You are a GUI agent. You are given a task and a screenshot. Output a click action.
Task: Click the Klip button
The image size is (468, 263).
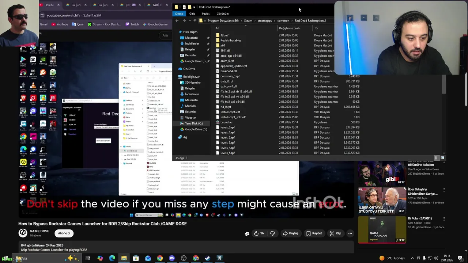(x=335, y=233)
